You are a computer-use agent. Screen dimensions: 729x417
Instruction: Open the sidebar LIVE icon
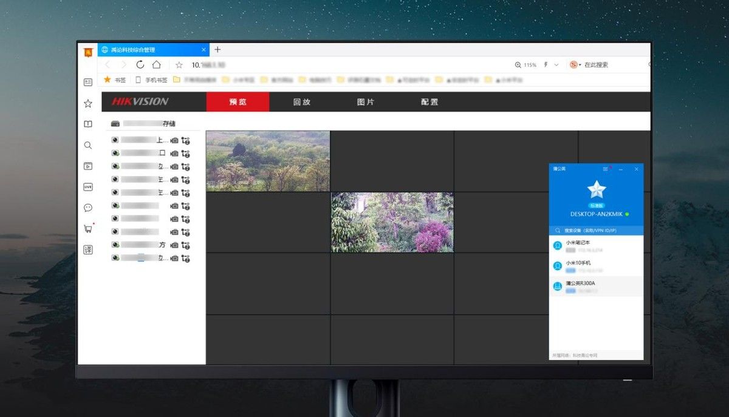tap(88, 187)
